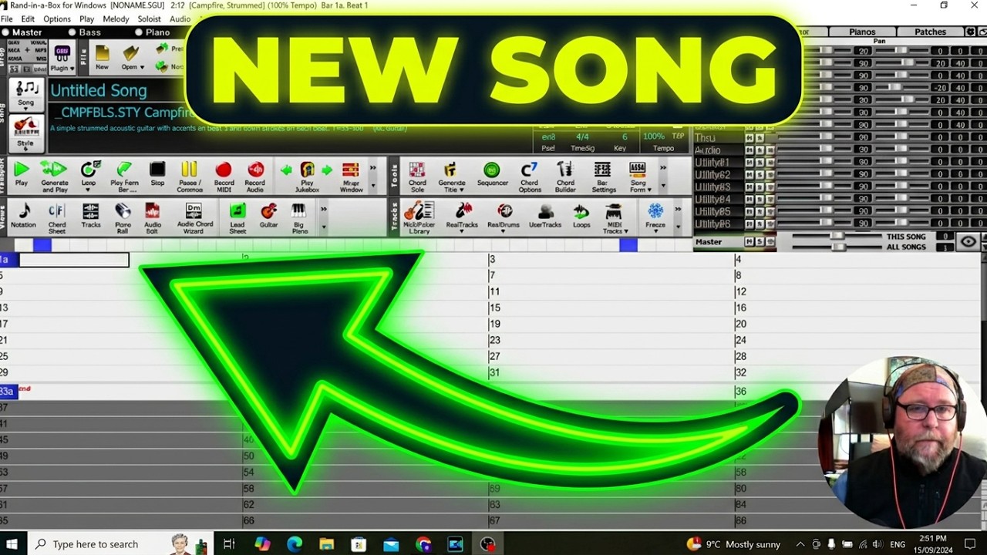Viewport: 987px width, 555px height.
Task: Solo the Utility#6 mixer track
Action: (759, 224)
